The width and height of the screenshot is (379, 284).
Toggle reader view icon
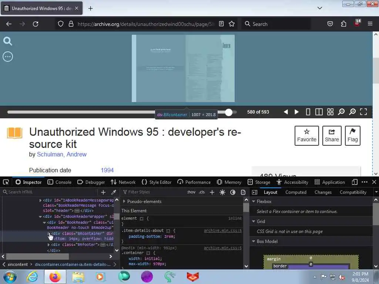[x=221, y=24]
